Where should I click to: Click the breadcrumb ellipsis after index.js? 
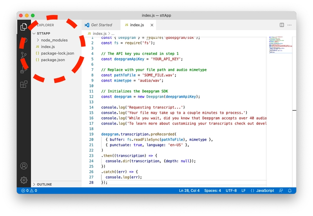[113, 34]
